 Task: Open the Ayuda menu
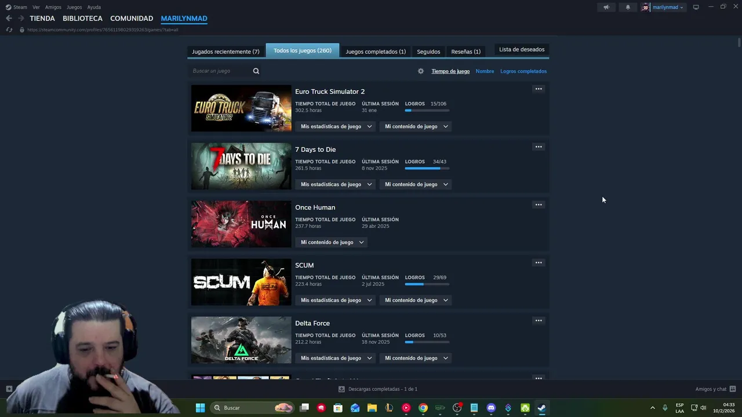pyautogui.click(x=94, y=8)
